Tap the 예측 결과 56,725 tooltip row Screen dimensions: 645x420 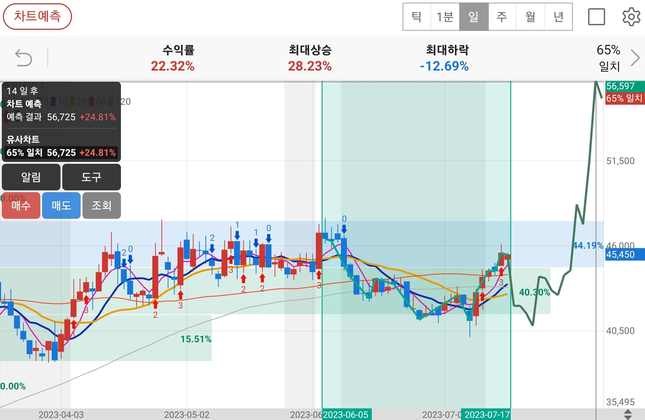[x=61, y=117]
